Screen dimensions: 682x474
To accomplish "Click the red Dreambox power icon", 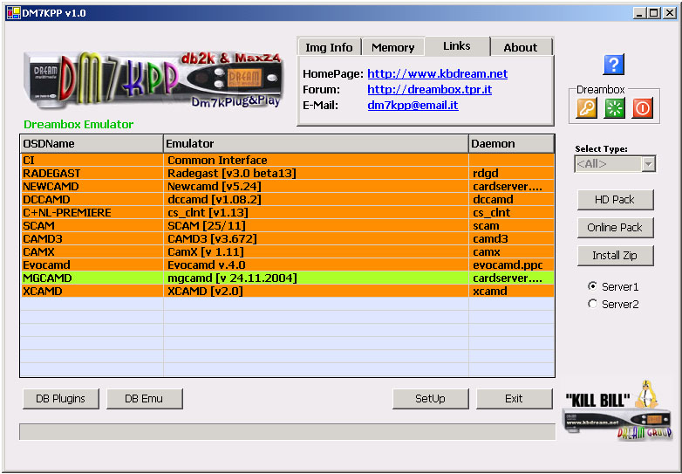I will [643, 108].
